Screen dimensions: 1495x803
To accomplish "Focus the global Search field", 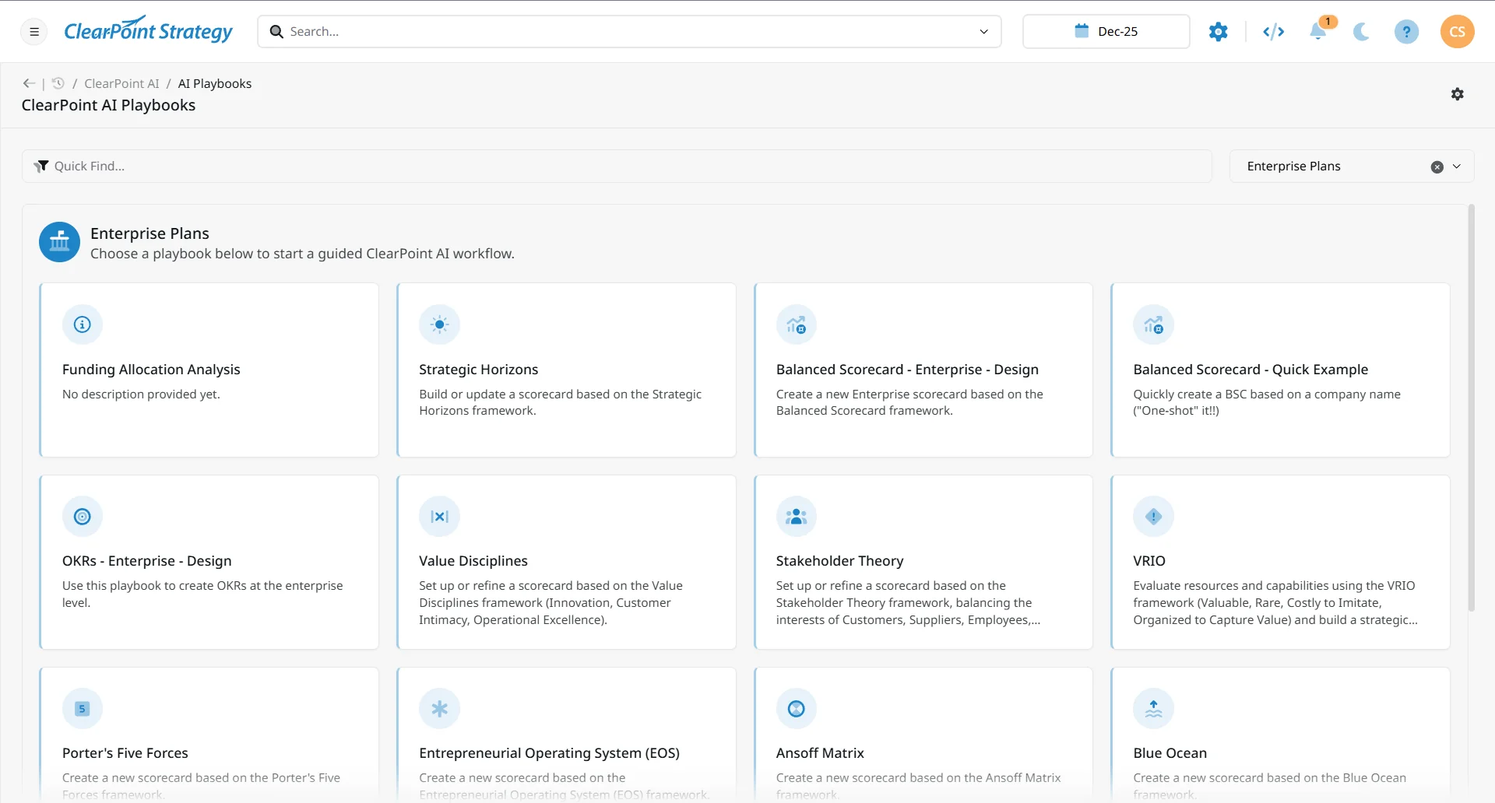I will [x=629, y=32].
